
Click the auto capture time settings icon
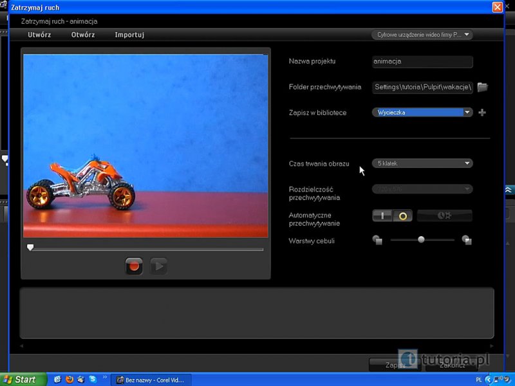coord(444,216)
